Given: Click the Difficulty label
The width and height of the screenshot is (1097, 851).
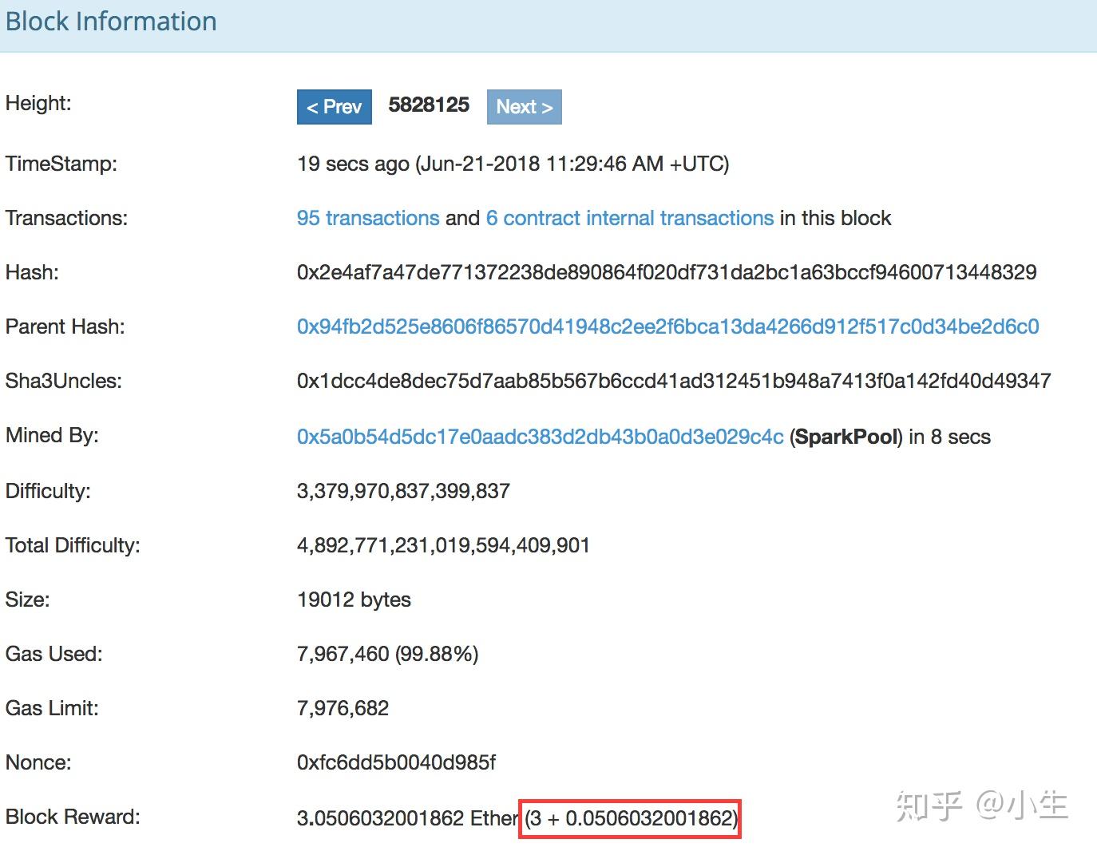Looking at the screenshot, I should coord(48,491).
